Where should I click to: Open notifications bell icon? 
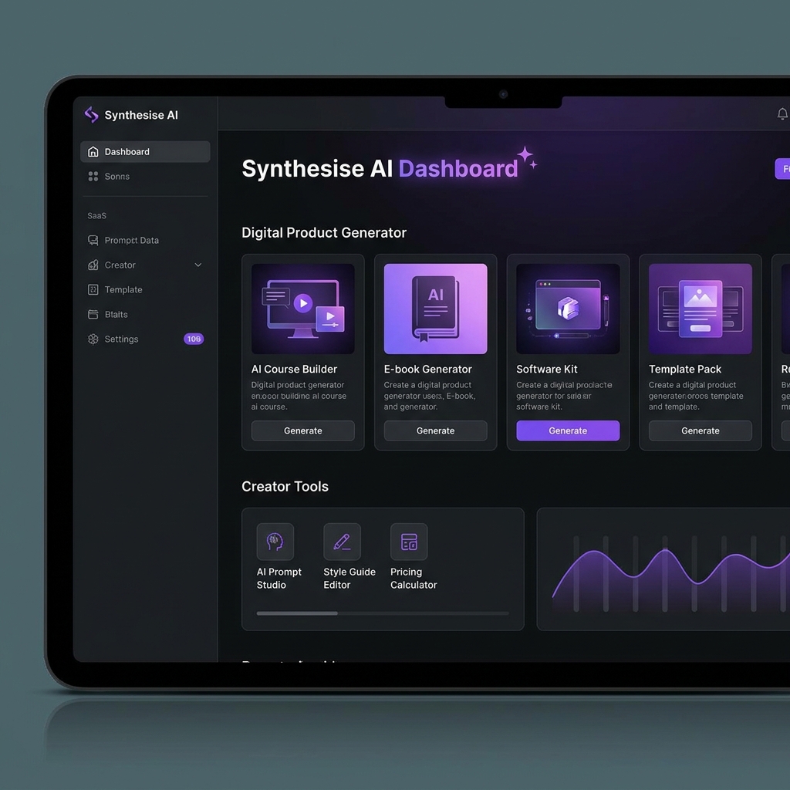782,114
